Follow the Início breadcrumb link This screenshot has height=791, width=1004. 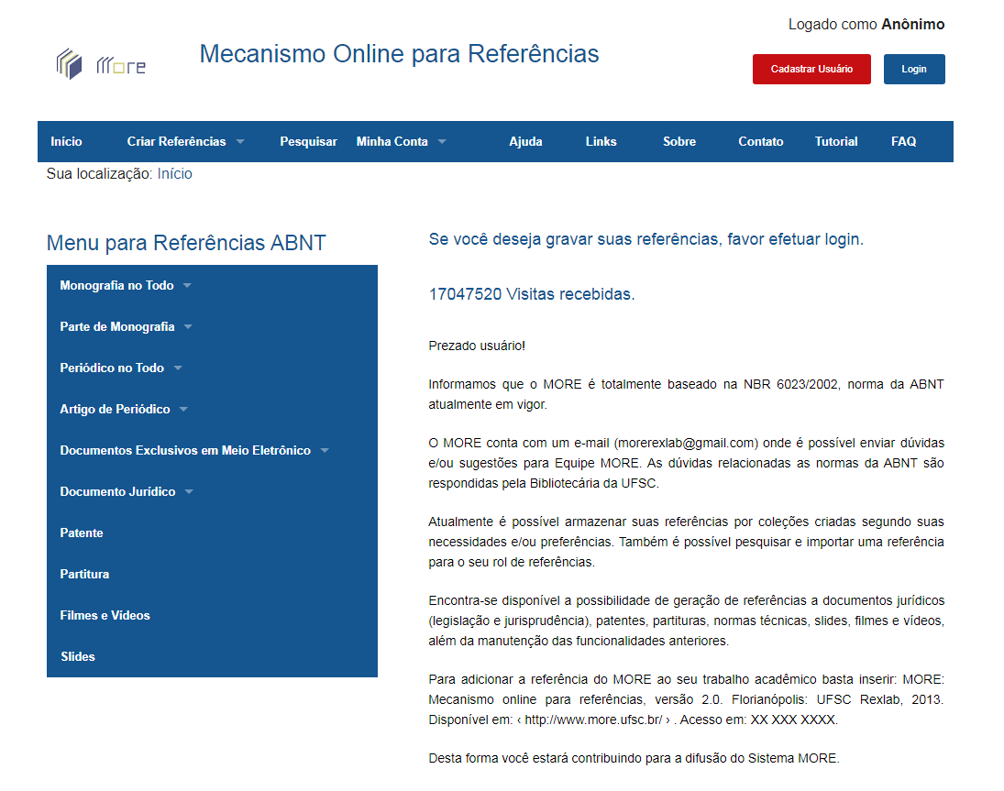tap(174, 174)
